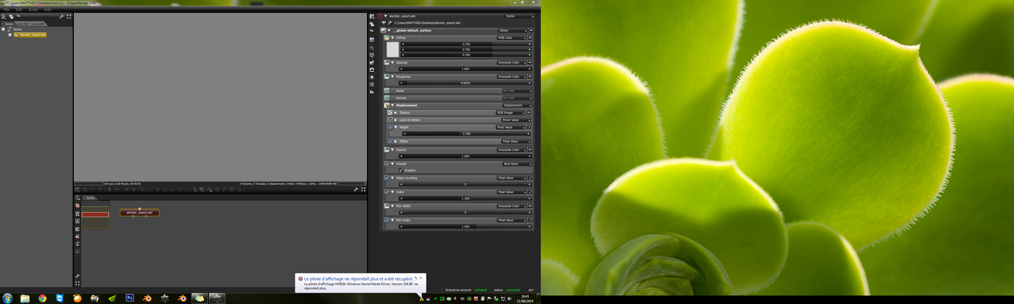The width and height of the screenshot is (1014, 304).
Task: Click the fullscreen icon in node graph editor
Action: 77,283
